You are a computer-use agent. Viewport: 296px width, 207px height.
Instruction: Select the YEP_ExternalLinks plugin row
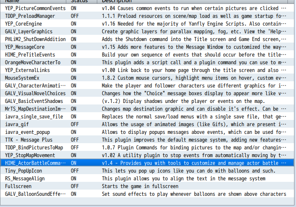[x=147, y=70]
